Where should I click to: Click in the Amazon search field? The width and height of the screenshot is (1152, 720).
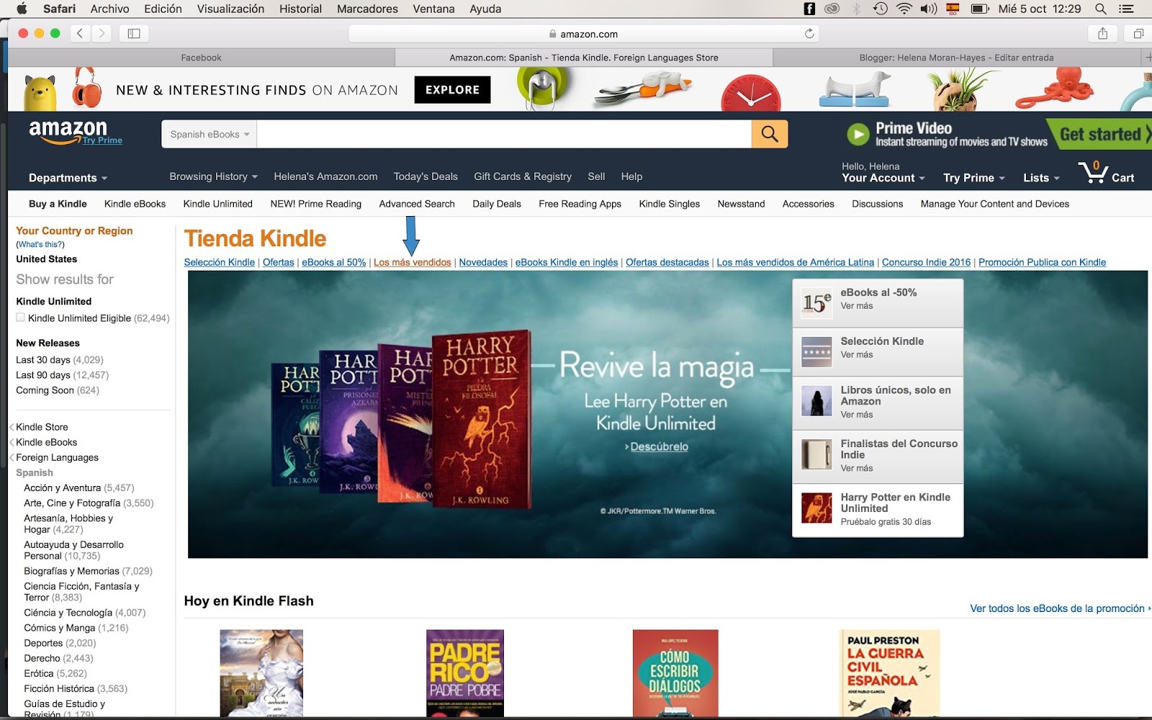tap(504, 134)
